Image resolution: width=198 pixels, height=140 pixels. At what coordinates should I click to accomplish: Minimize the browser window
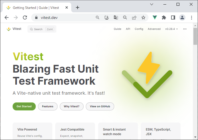tap(165, 4)
